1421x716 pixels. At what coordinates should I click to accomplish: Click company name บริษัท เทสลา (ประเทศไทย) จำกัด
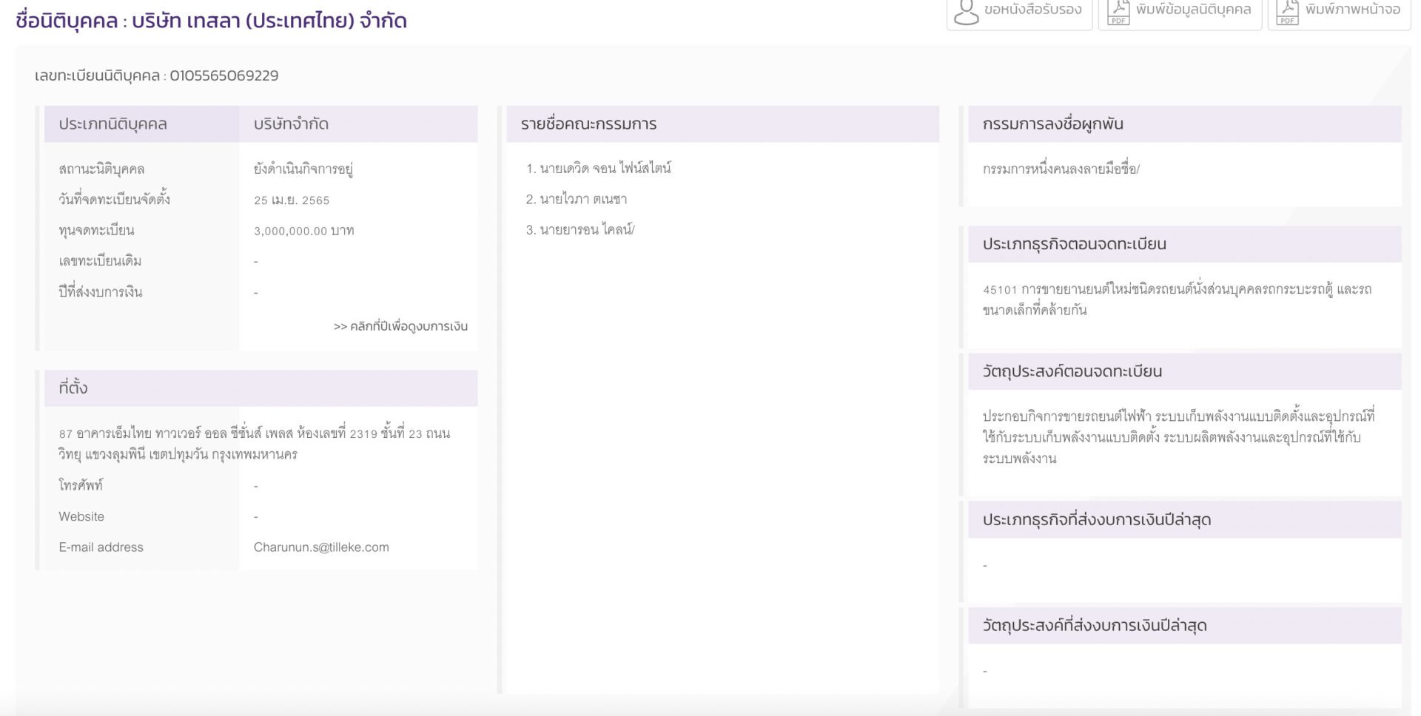click(269, 20)
